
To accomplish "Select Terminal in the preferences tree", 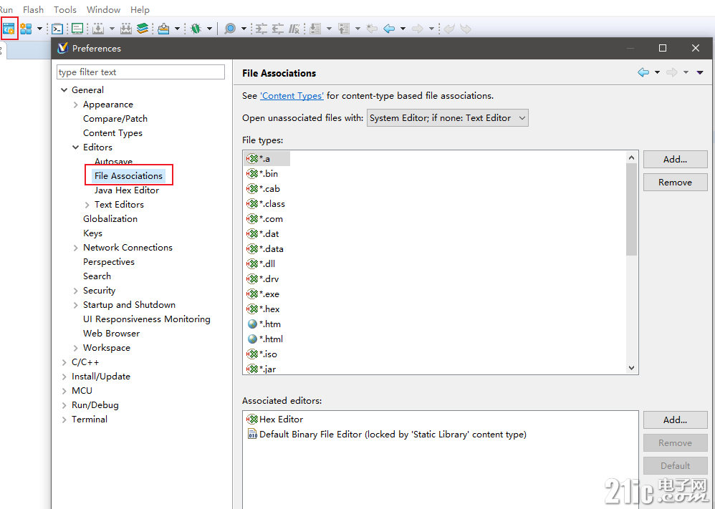I will 90,420.
